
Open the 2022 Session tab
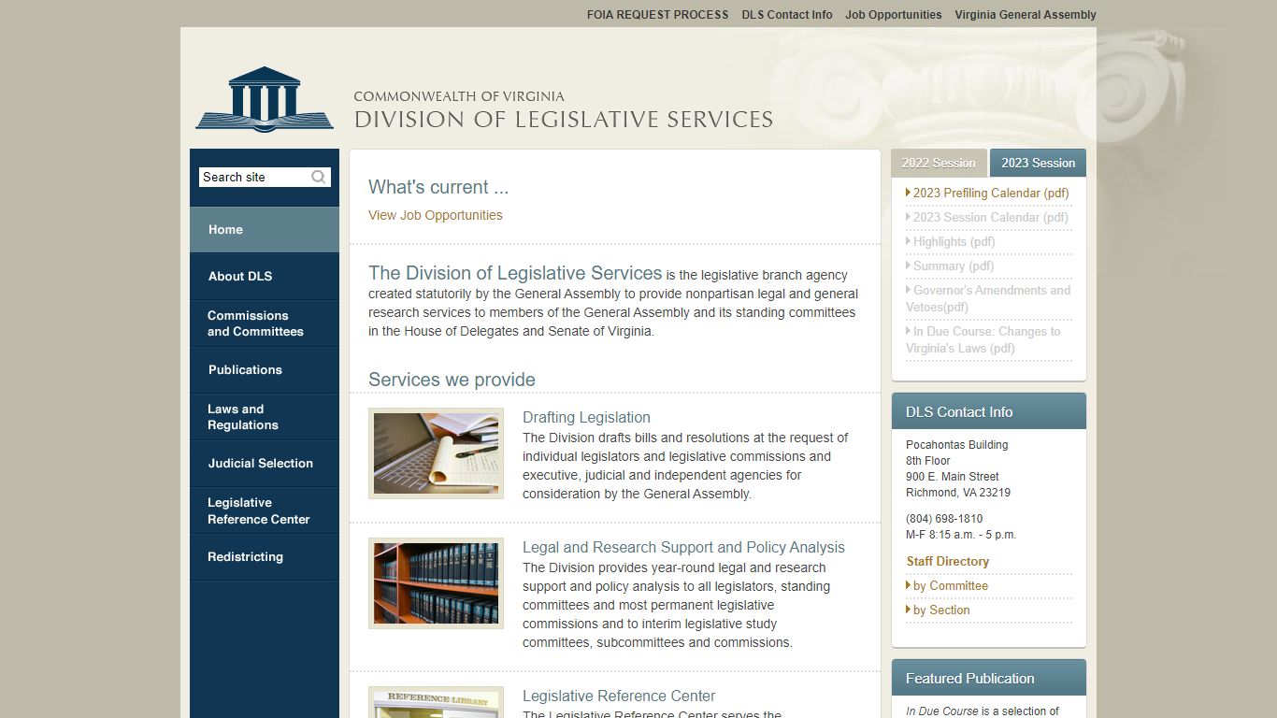coord(939,163)
